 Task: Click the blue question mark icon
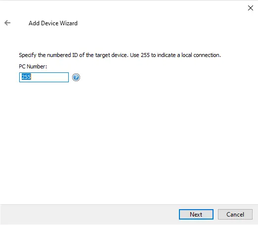76,77
